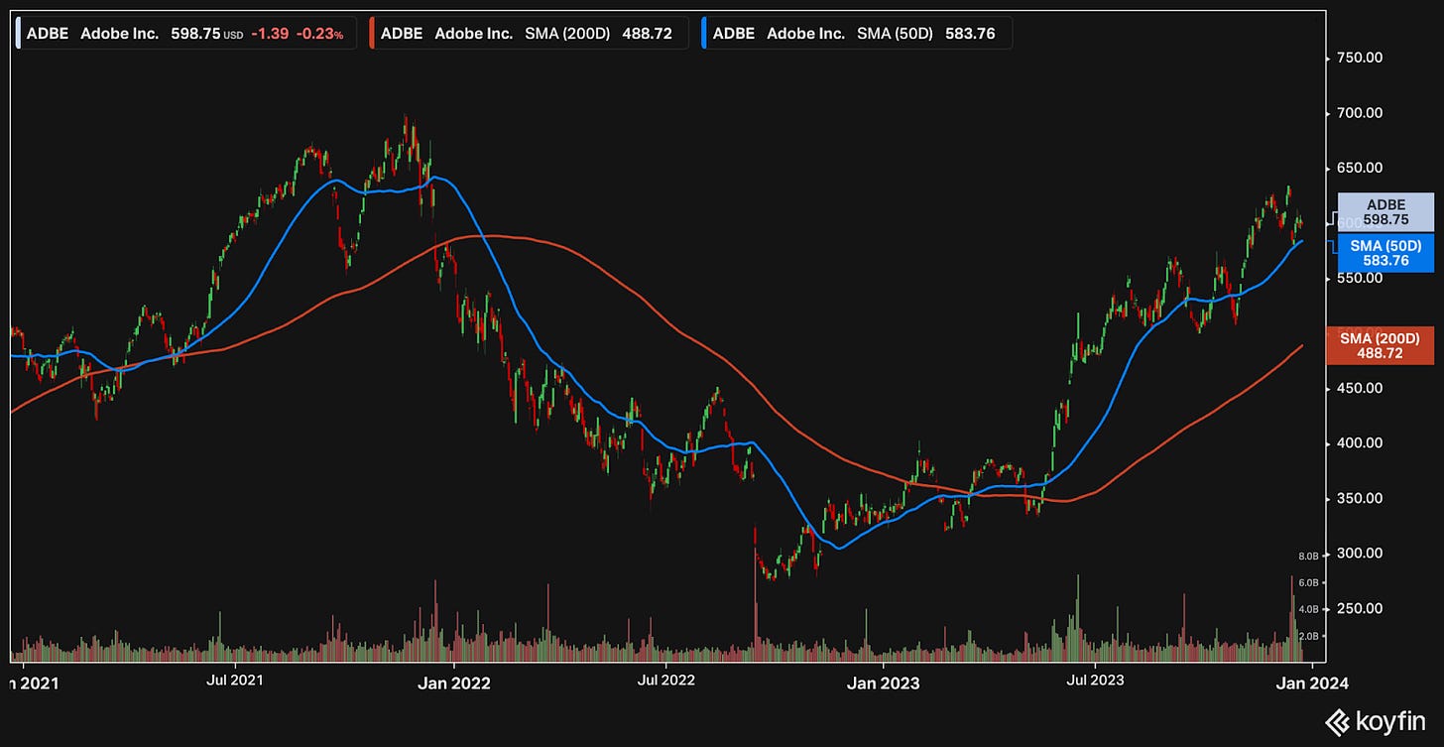Click the 650.00 price axis label

(x=1360, y=168)
